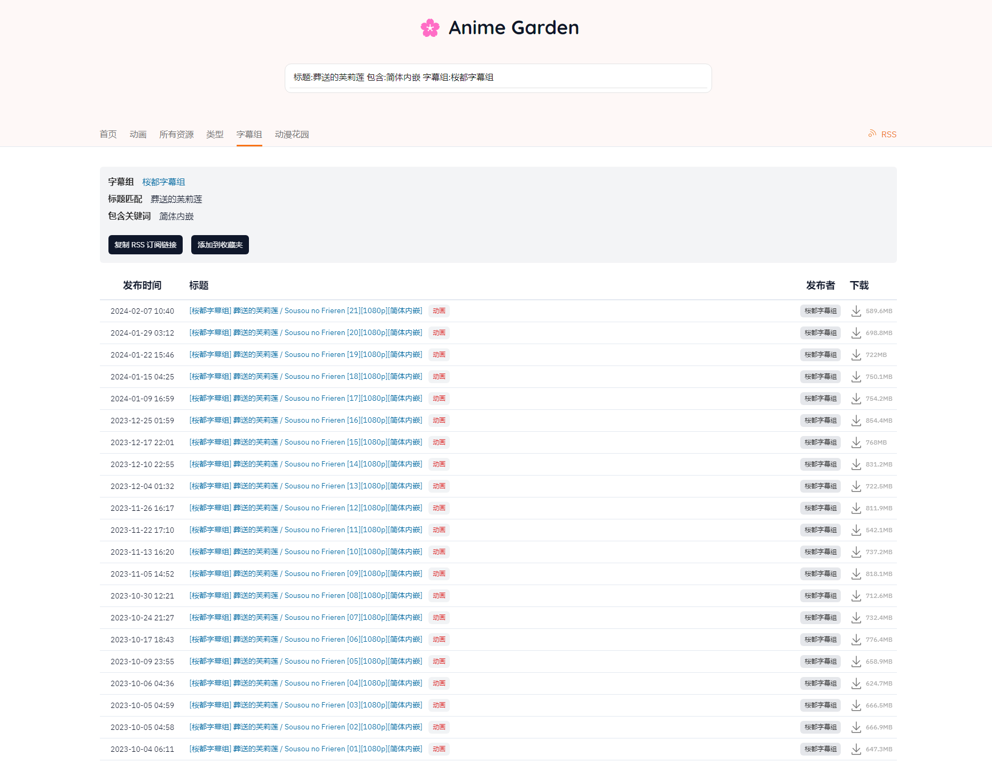Open the 所有资源 tab
The width and height of the screenshot is (992, 778).
click(x=176, y=134)
